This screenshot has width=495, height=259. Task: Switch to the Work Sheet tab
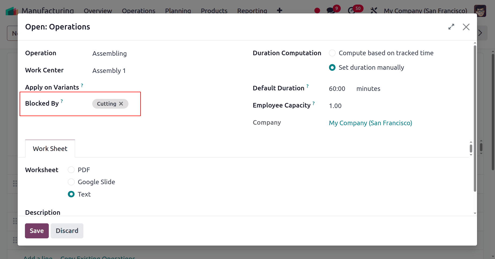[x=50, y=149]
